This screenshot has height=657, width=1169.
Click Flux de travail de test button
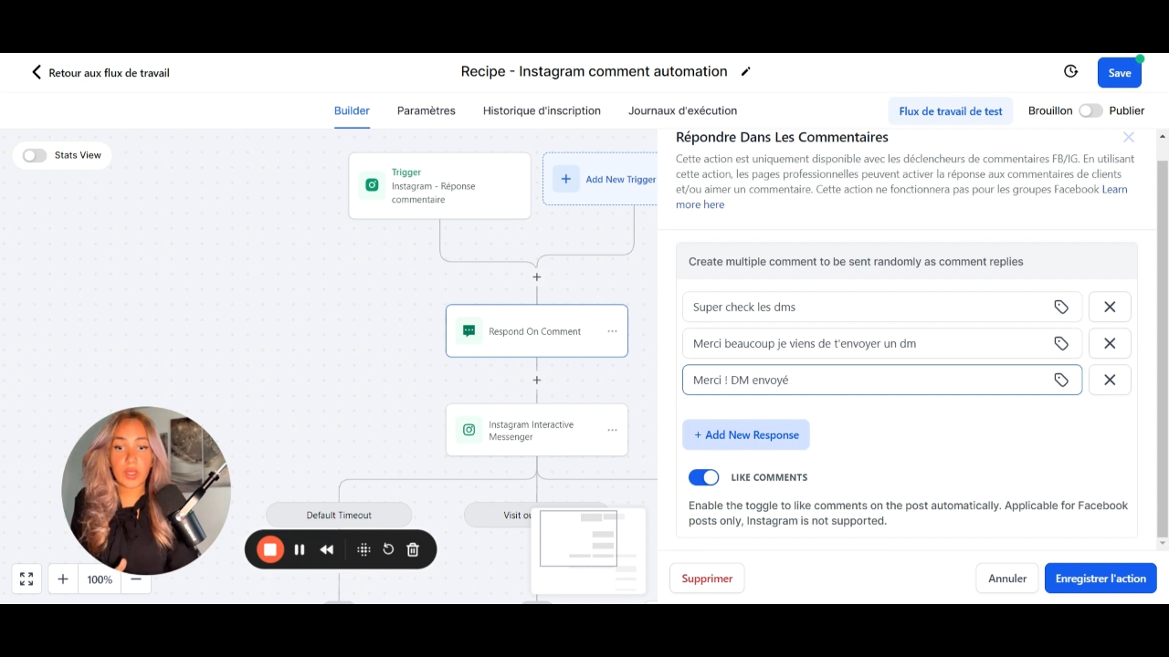point(951,111)
